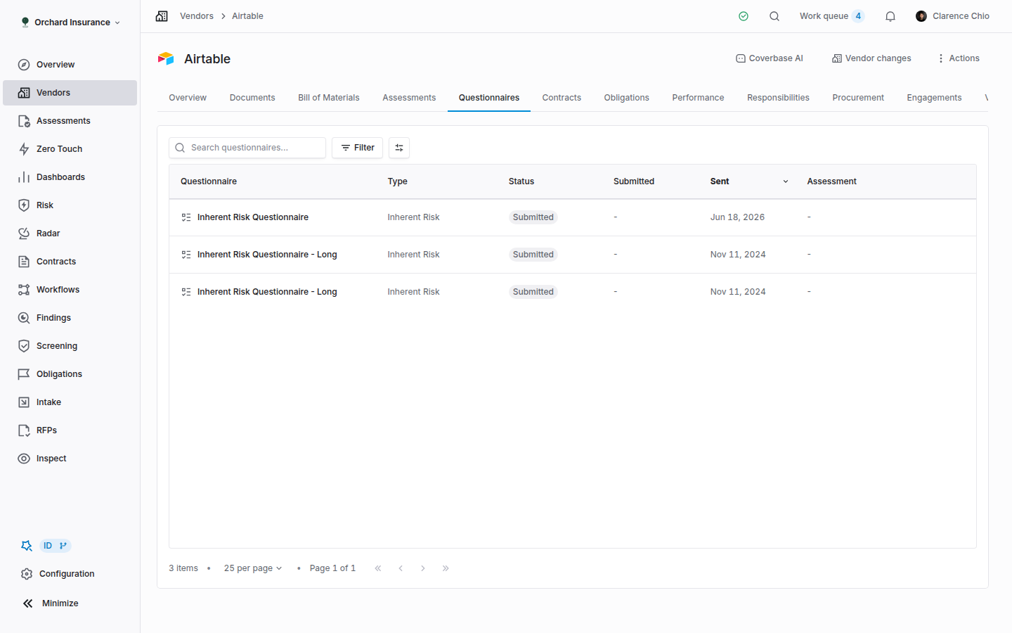Open the RFPs section
1012x633 pixels.
click(x=70, y=430)
